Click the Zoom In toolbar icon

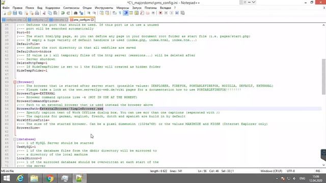click(x=89, y=13)
